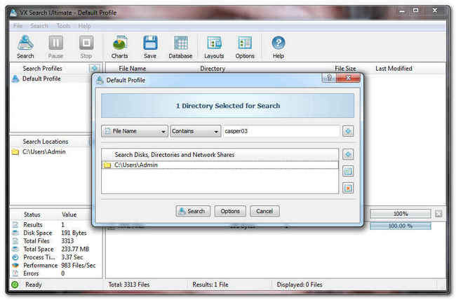
Task: Open the Layouts tool
Action: click(x=214, y=47)
